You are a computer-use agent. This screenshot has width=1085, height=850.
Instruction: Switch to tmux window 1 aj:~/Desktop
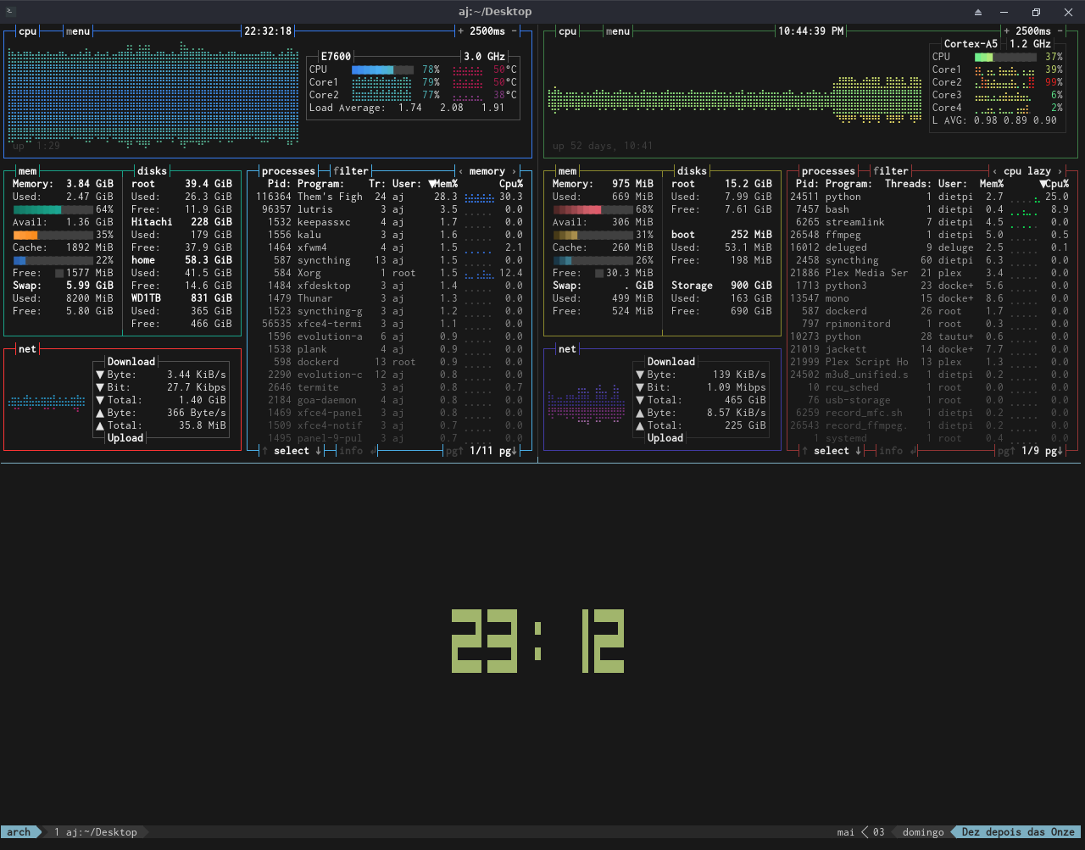[x=93, y=832]
